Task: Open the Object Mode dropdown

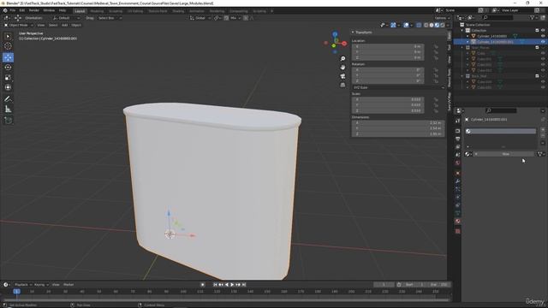Action: point(18,25)
